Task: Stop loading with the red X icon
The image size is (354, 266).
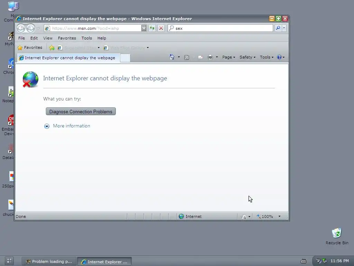Action: tap(161, 28)
